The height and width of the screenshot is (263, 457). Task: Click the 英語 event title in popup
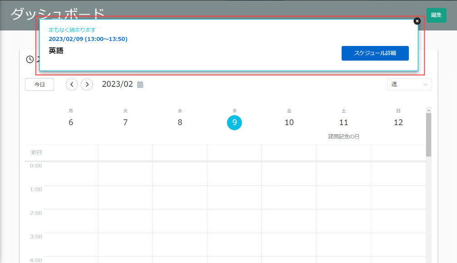click(56, 51)
